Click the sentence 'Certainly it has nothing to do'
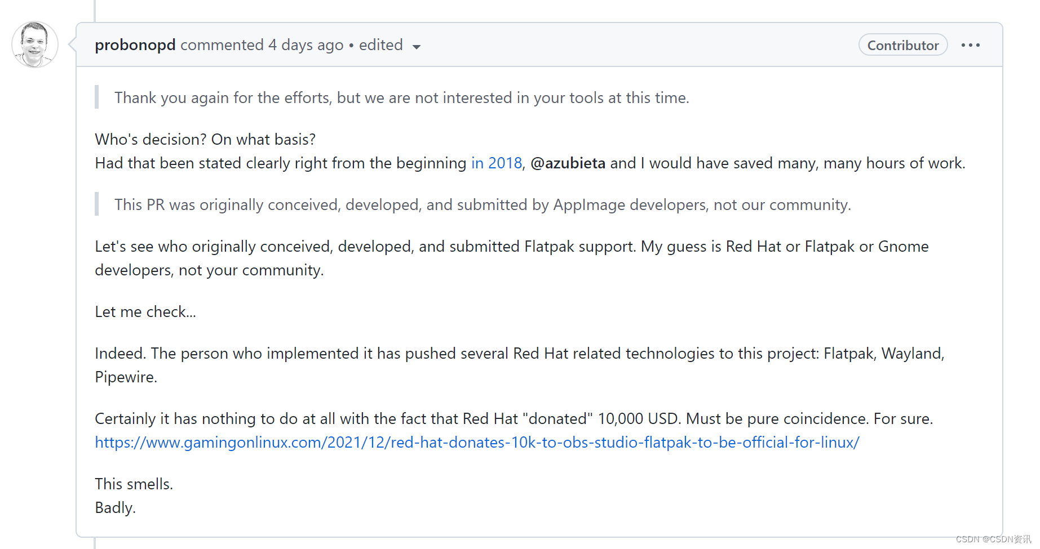 514,419
